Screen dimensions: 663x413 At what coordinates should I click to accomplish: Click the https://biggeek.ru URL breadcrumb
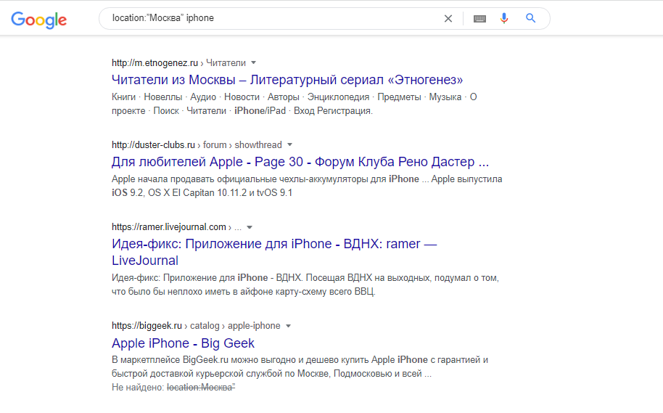tap(147, 325)
